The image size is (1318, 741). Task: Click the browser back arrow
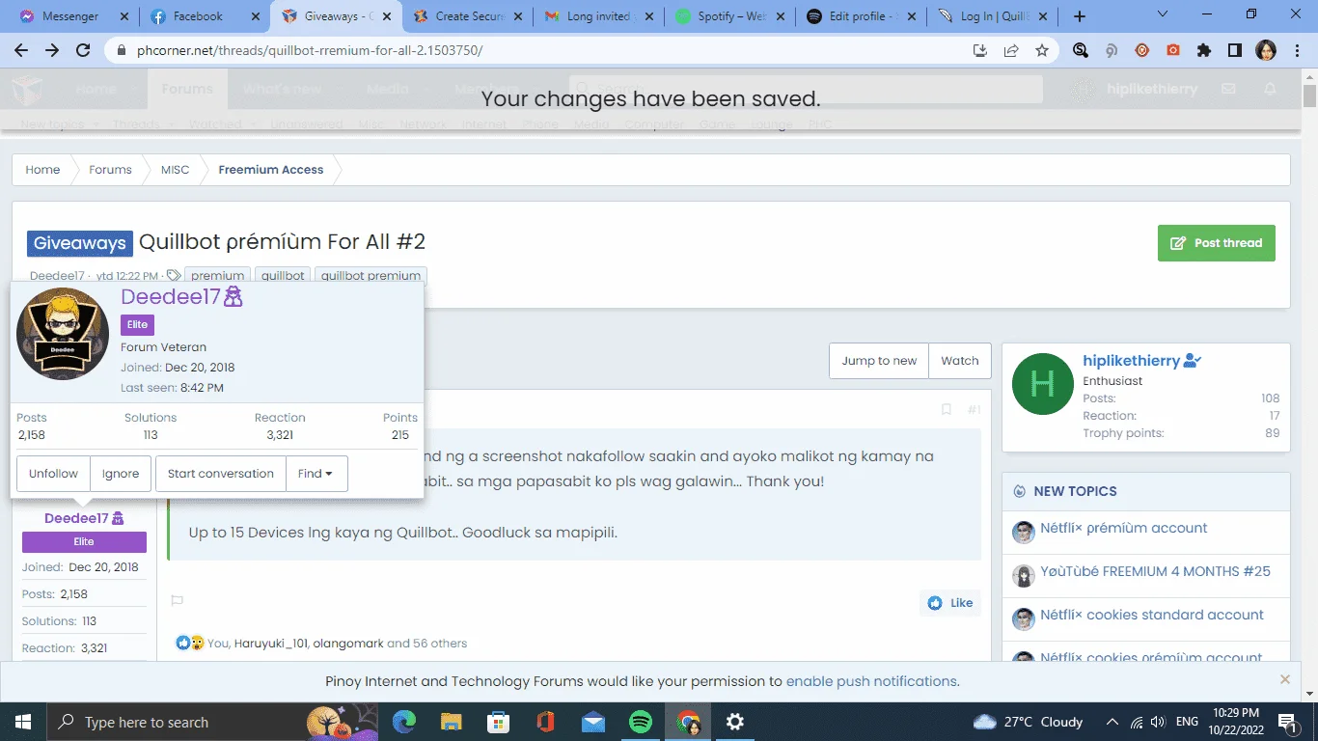pos(21,50)
